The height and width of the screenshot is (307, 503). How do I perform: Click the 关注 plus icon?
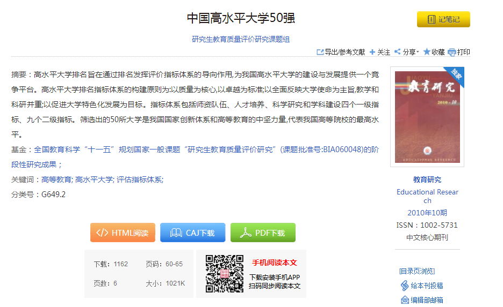tap(372, 52)
